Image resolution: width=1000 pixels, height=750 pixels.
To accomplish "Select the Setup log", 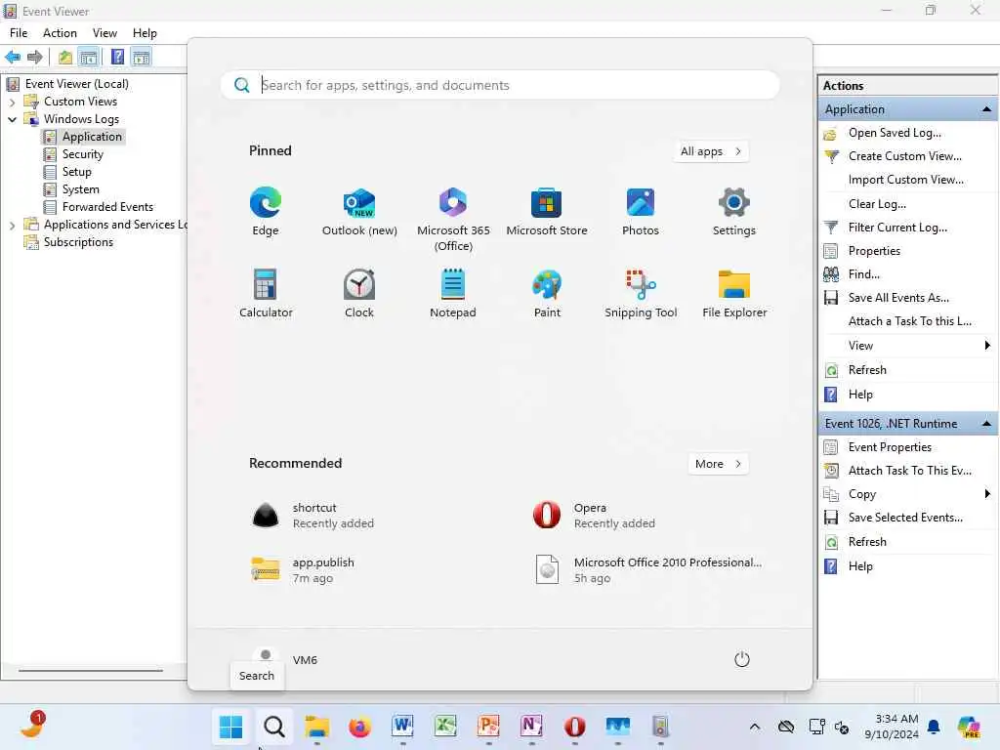I will click(76, 172).
